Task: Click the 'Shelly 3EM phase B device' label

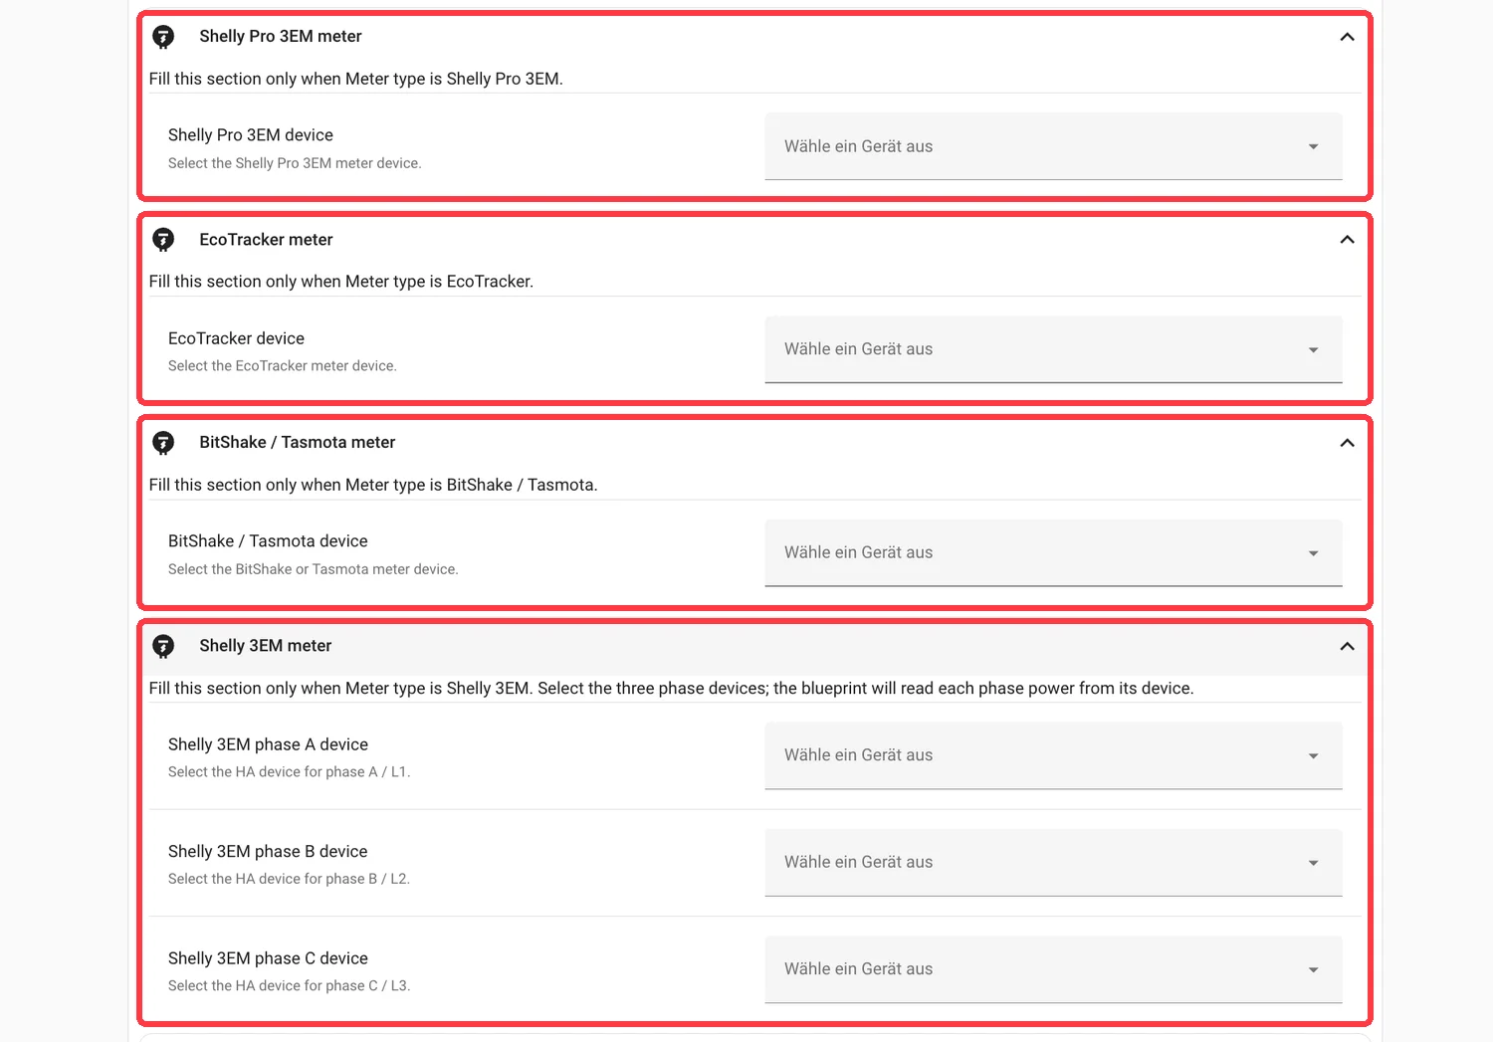Action: [x=268, y=852]
